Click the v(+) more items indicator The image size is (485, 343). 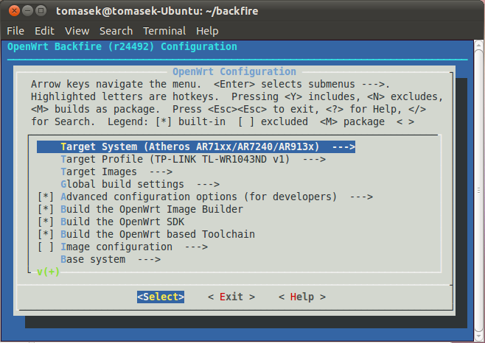(48, 272)
